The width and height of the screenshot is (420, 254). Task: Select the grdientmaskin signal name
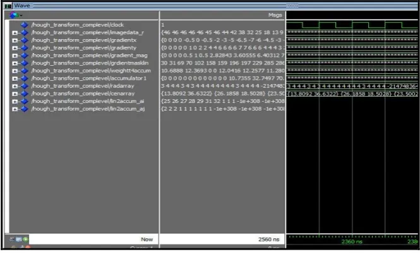(90, 63)
